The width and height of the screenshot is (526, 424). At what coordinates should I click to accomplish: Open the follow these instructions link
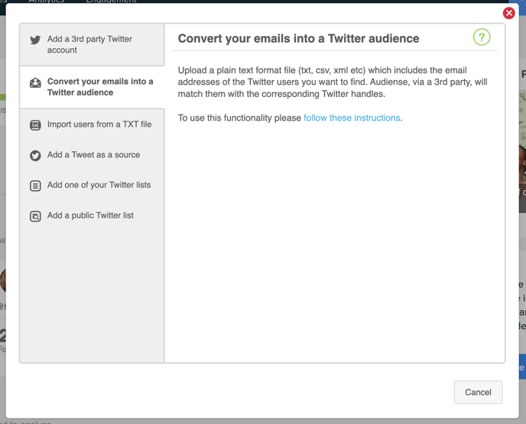(352, 118)
